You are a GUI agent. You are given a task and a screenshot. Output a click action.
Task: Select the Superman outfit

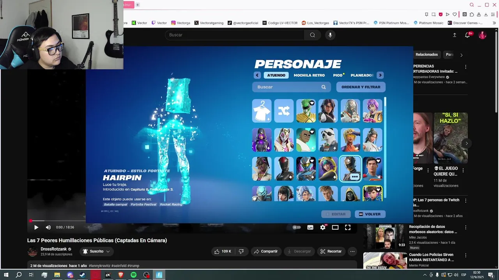[372, 169]
